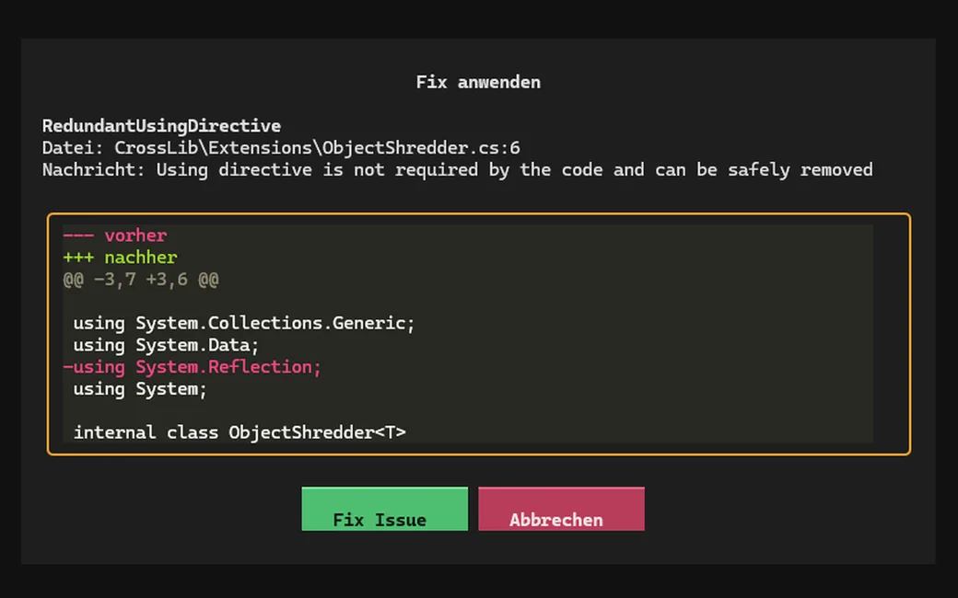Viewport: 958px width, 598px height.
Task: Click the leading minus sign of removed line
Action: click(x=68, y=367)
